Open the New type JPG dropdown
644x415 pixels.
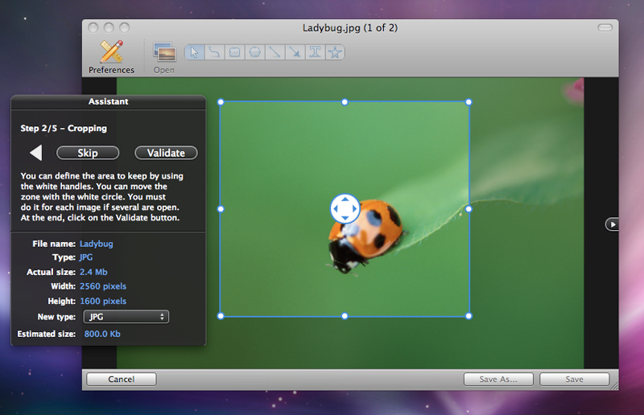[x=126, y=317]
